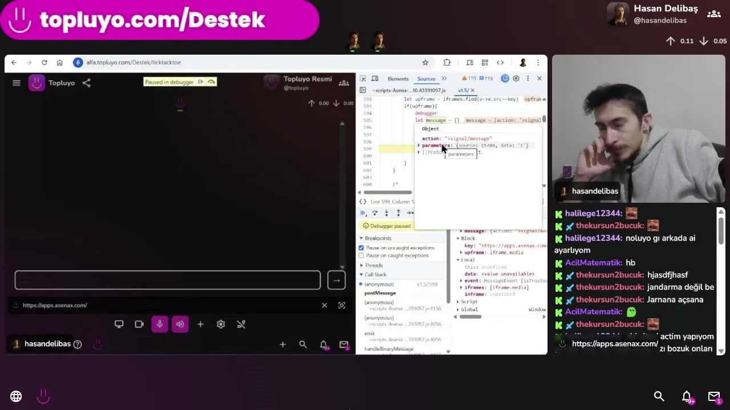The height and width of the screenshot is (410, 730).
Task: Resume script from the Paused in debugger overlay
Action: (201, 82)
